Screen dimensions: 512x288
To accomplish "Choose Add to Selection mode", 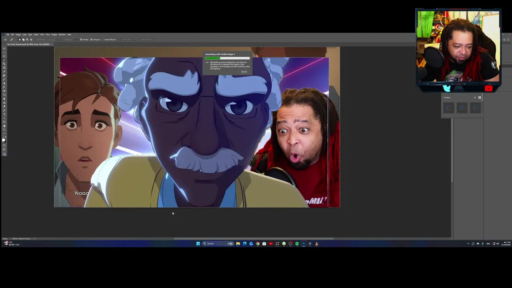I will pyautogui.click(x=23, y=40).
